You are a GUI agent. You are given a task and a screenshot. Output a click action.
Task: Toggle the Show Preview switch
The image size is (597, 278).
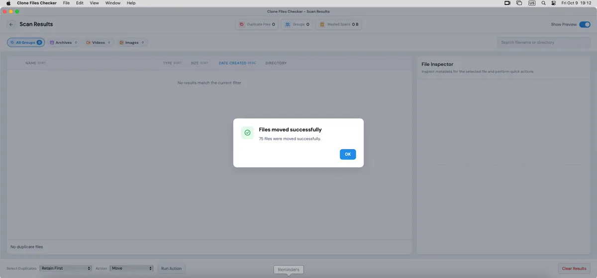(x=585, y=24)
